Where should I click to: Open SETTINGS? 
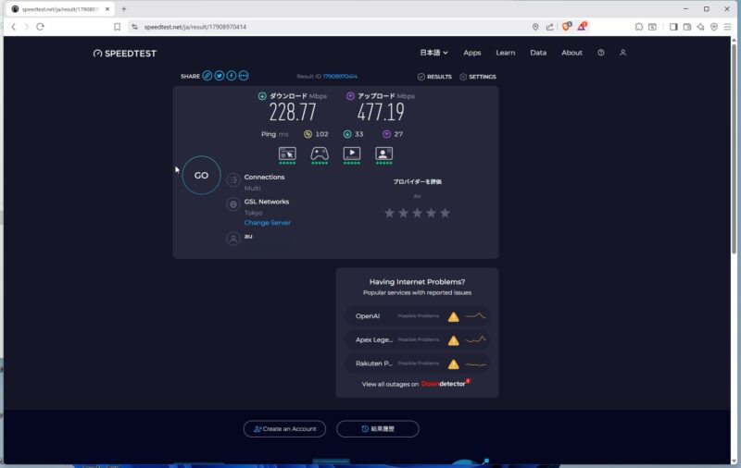pos(478,77)
